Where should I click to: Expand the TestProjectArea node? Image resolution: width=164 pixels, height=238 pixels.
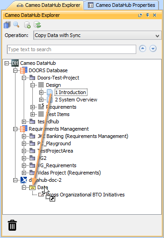[x=24, y=151]
